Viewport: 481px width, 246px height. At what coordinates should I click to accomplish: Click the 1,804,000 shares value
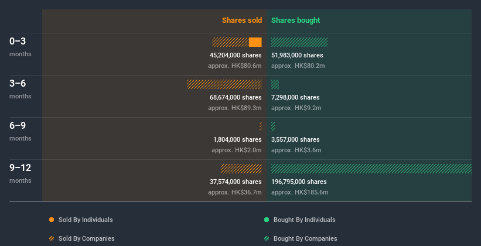(237, 139)
